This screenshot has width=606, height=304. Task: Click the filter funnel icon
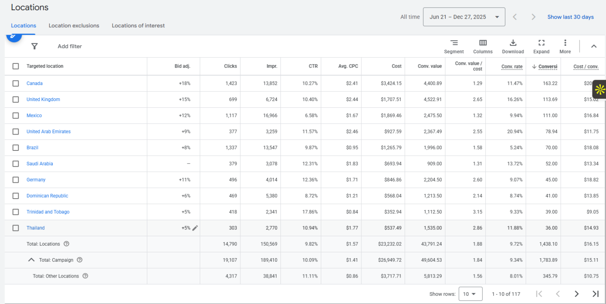tap(35, 46)
